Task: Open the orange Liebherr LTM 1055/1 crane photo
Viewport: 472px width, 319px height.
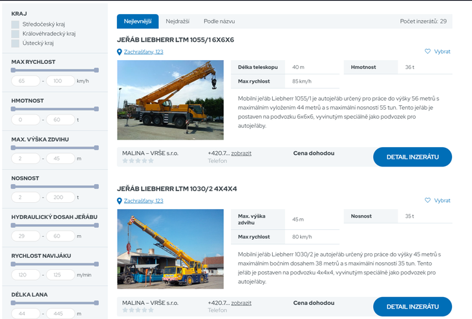Action: pos(171,100)
